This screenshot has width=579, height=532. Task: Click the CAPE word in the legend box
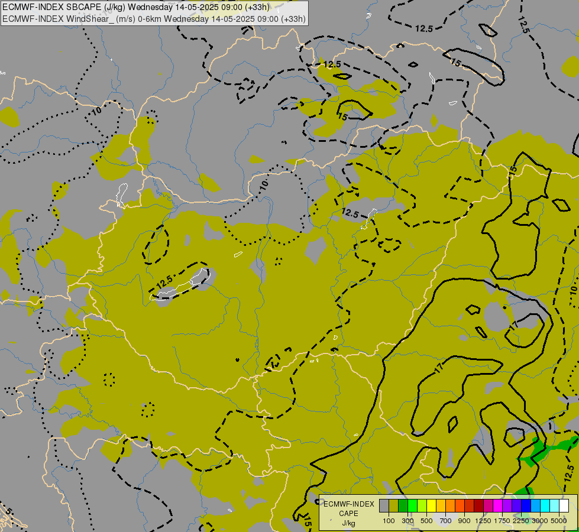tap(348, 514)
